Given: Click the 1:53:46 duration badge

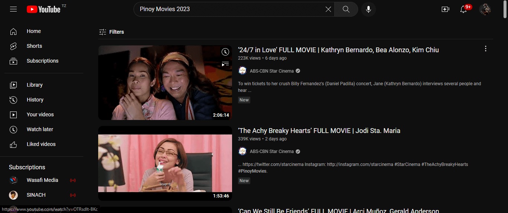Looking at the screenshot, I should tap(221, 196).
